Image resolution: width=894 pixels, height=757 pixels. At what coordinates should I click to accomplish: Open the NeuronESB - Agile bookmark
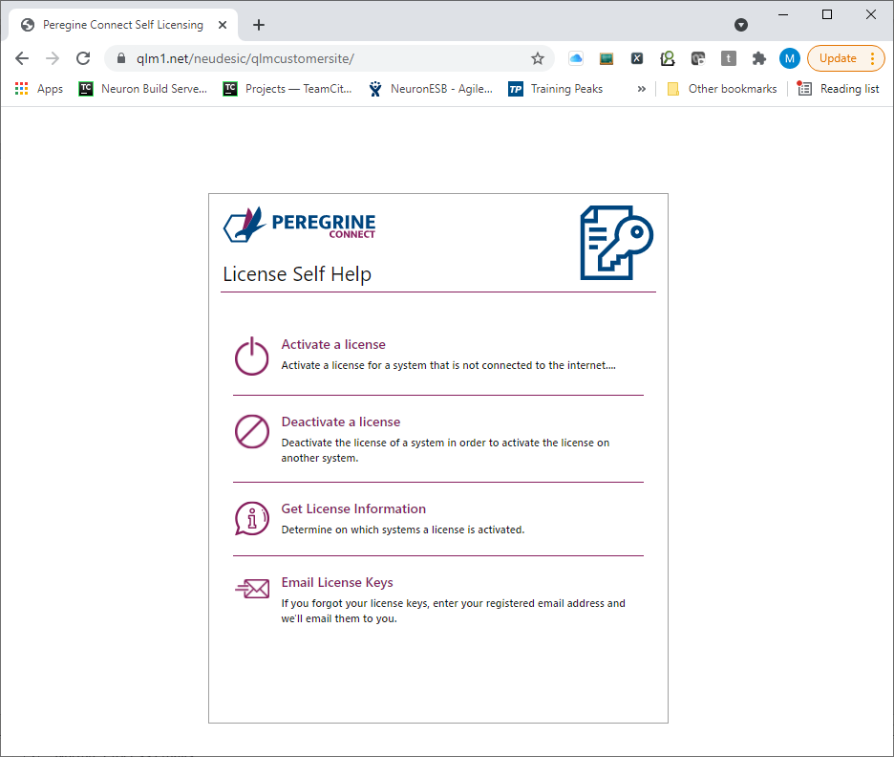pos(431,89)
